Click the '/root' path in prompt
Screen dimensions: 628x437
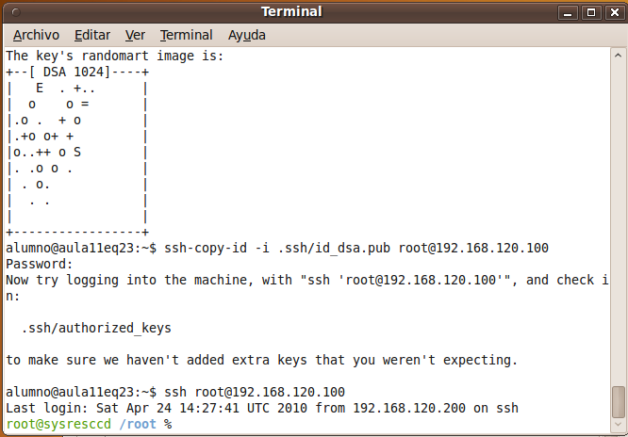(x=138, y=424)
